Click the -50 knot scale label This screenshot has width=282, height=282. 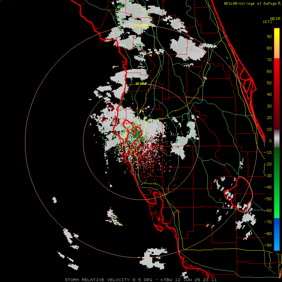pos(268,199)
